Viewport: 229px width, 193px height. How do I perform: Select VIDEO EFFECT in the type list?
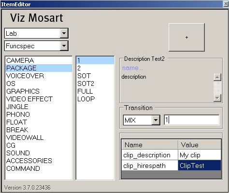[39, 99]
